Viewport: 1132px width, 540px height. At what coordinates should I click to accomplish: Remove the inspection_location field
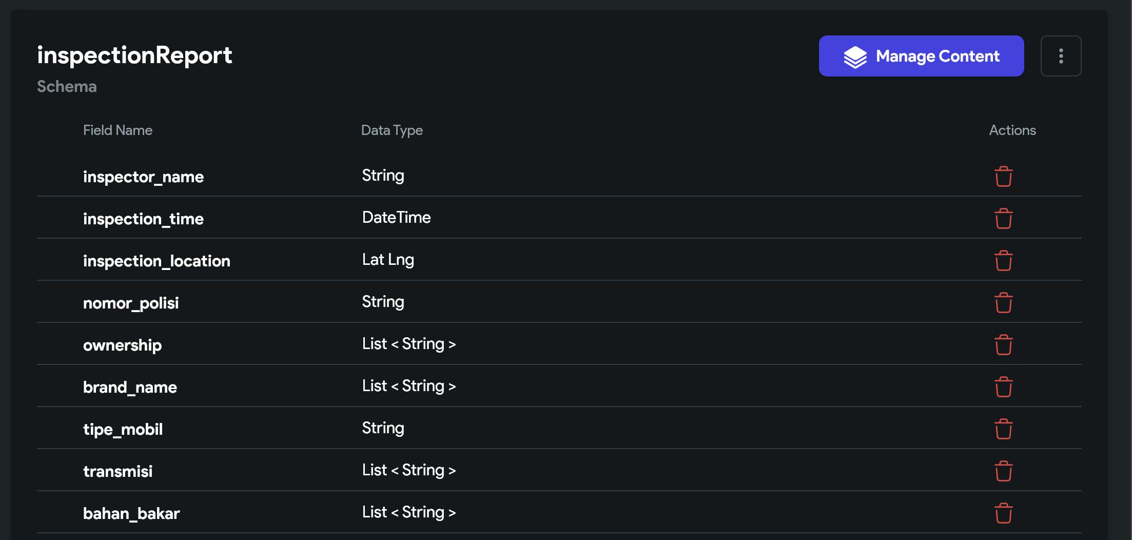[x=1003, y=261]
